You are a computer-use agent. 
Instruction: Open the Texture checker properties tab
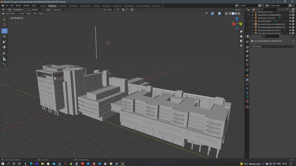tap(247, 107)
